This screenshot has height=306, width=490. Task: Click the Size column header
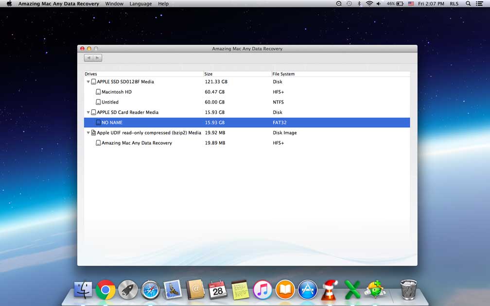pyautogui.click(x=209, y=74)
